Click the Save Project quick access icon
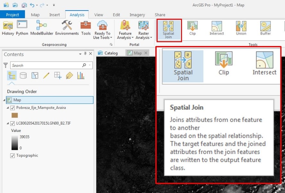Image resolution: width=285 pixels, height=193 pixels. pos(24,5)
